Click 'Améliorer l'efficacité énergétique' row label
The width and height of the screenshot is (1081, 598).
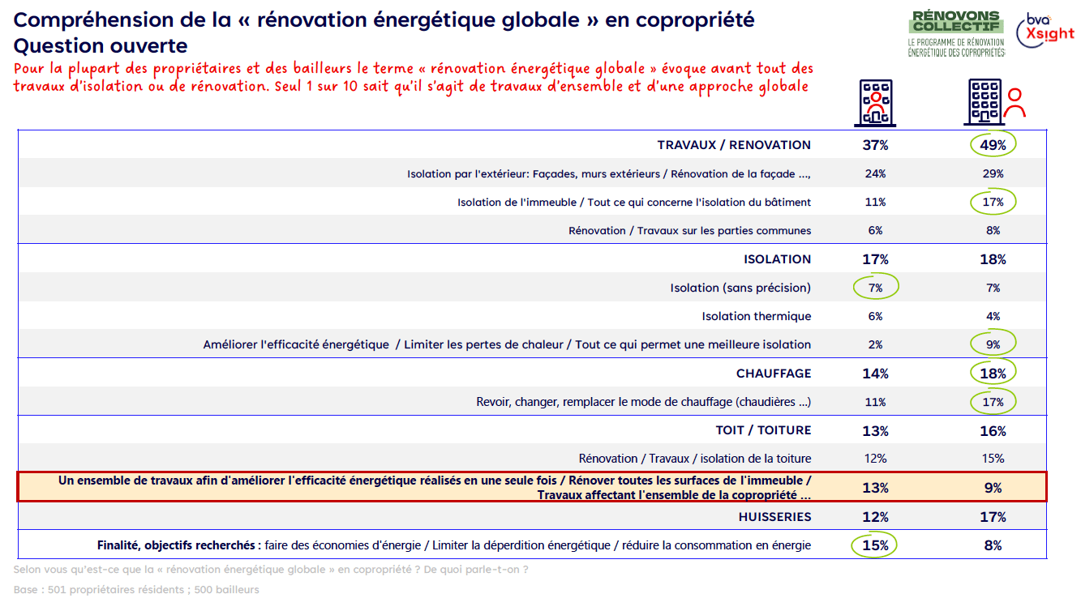point(507,344)
